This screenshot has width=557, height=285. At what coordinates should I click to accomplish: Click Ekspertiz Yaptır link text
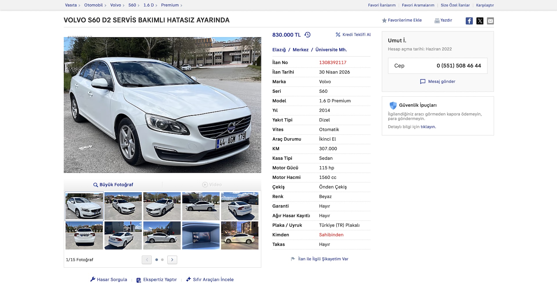pos(160,280)
